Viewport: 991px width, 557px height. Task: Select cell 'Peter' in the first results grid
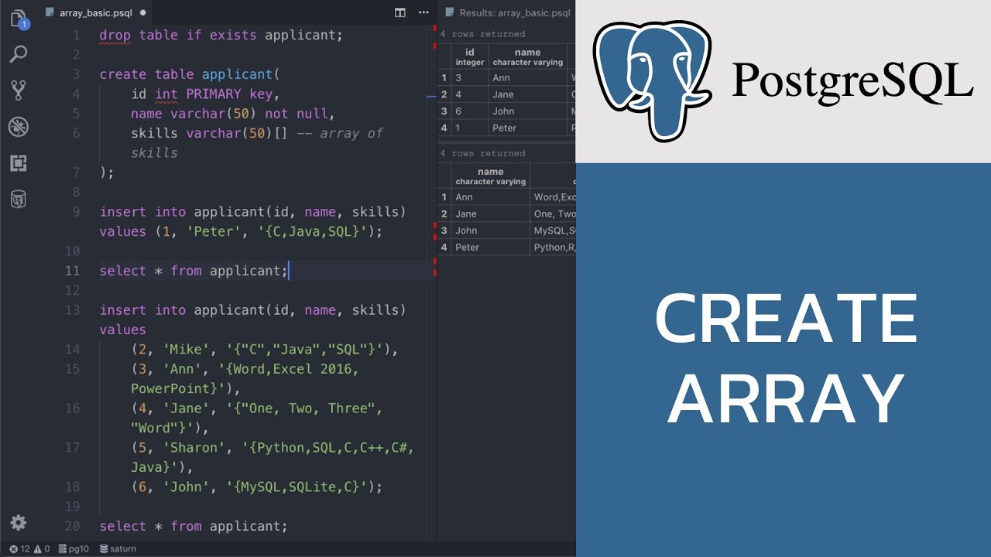[527, 128]
